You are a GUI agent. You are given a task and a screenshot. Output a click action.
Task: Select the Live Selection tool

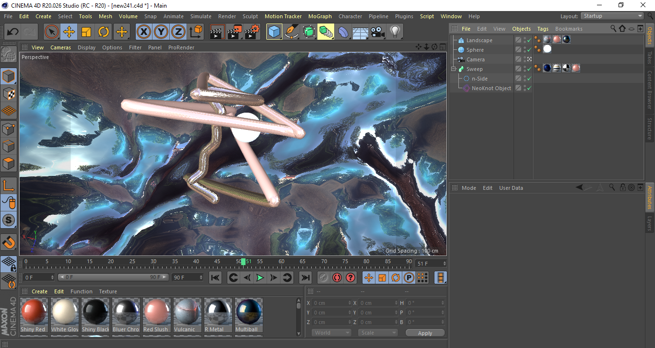click(52, 32)
